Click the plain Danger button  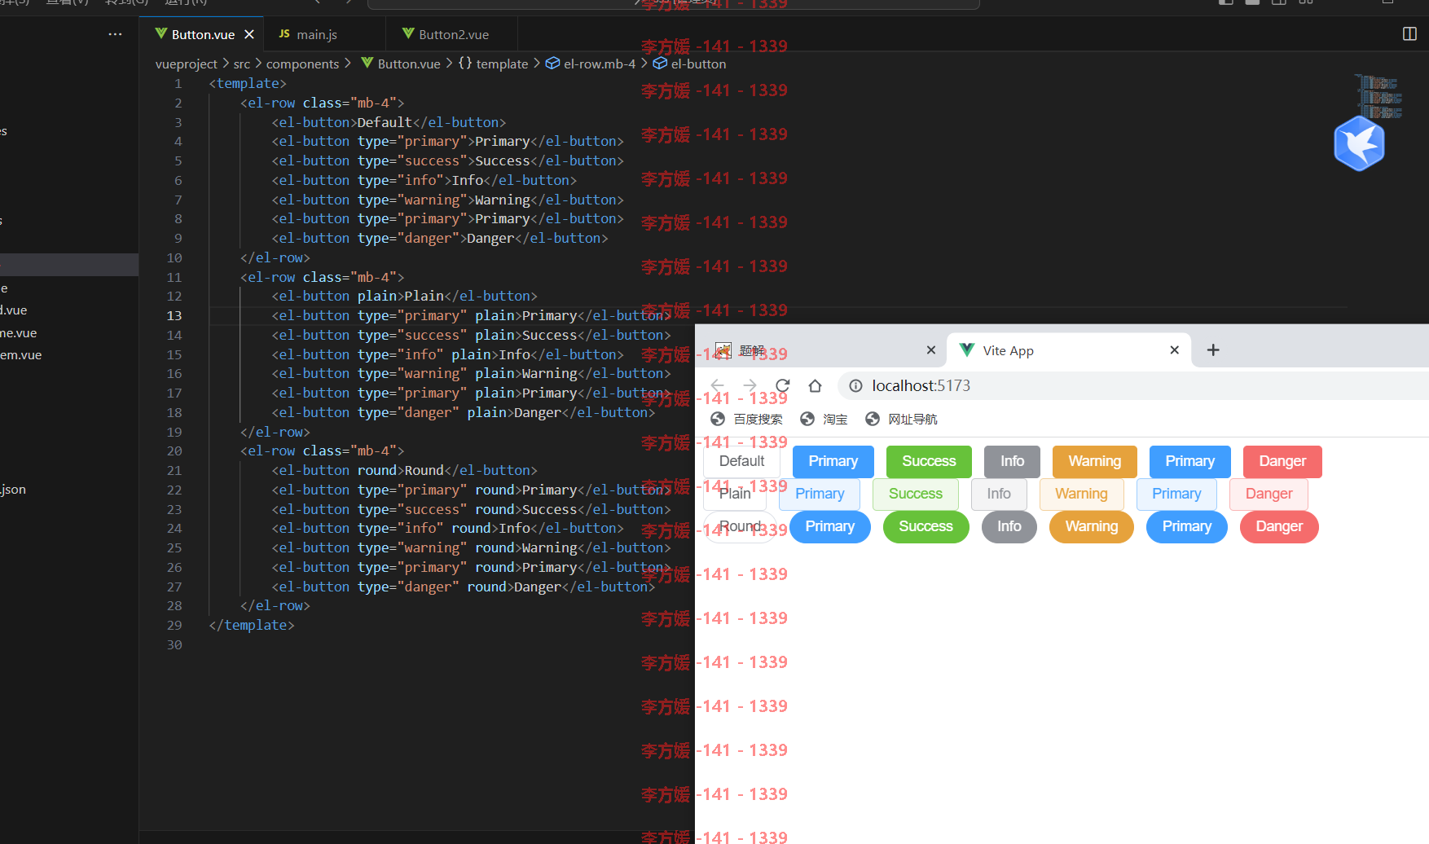[x=1269, y=494]
